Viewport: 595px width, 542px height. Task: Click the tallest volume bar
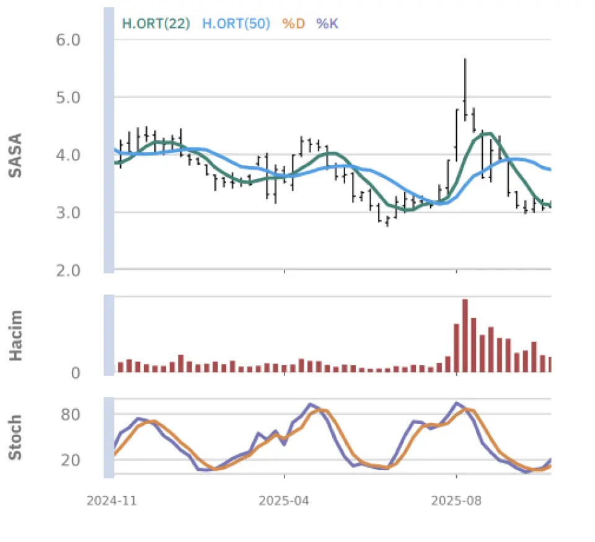pyautogui.click(x=465, y=335)
